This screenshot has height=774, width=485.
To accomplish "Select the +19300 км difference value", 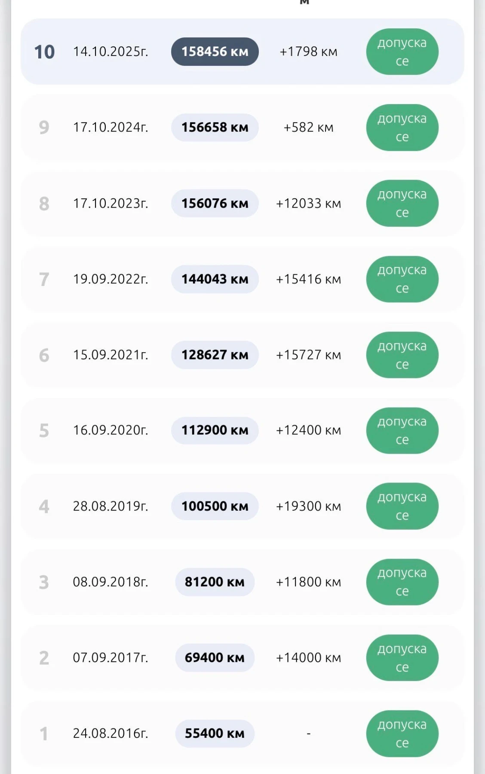I will click(x=308, y=506).
